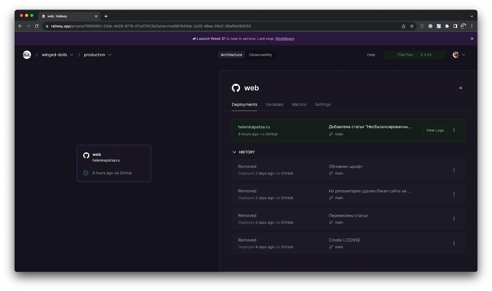Select the Deployments tab
The image size is (492, 291).
244,104
